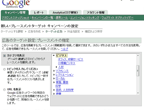Click 確認および保存 wizard step
This screenshot has height=110, width=144.
94,32
